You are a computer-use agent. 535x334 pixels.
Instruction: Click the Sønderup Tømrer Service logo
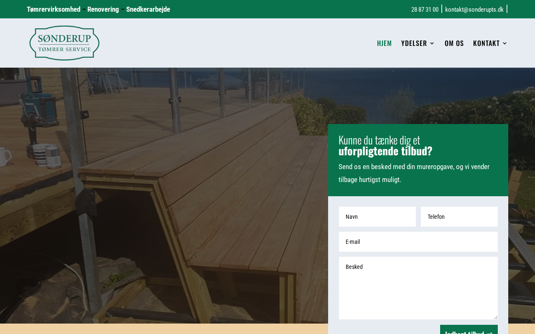[64, 43]
